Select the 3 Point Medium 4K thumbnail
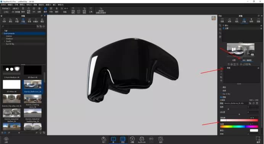The width and height of the screenshot is (264, 144). pyautogui.click(x=11, y=70)
